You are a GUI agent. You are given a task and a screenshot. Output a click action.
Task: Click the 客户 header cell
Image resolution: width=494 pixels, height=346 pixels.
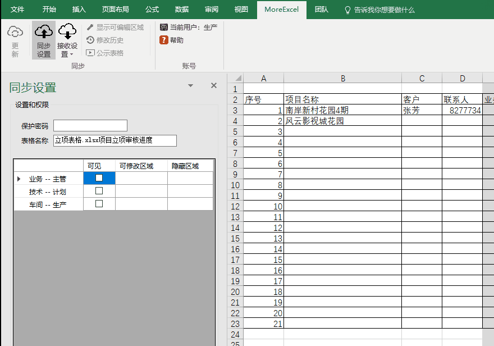422,99
